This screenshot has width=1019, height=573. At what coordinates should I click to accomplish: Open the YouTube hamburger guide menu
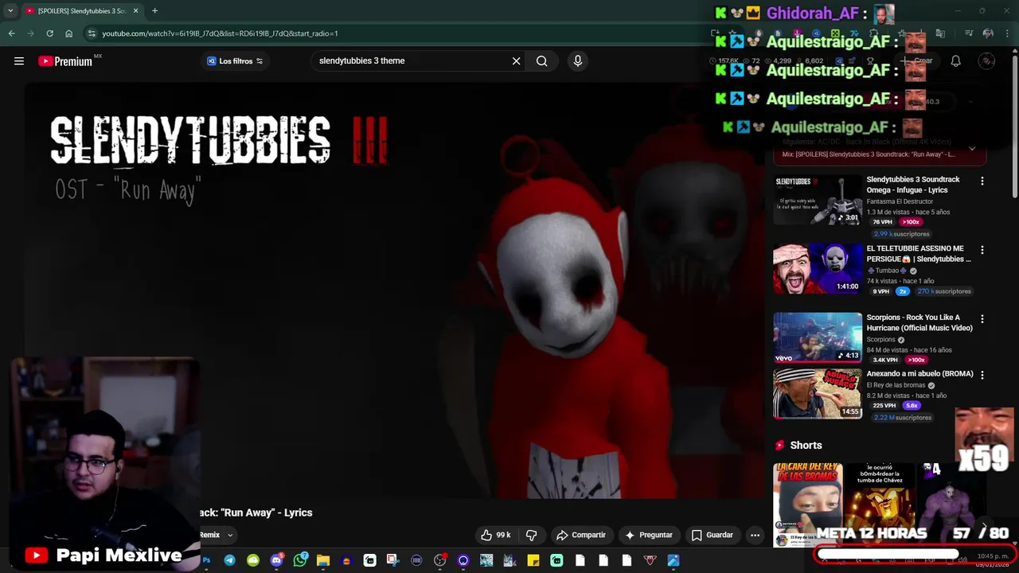pos(19,61)
